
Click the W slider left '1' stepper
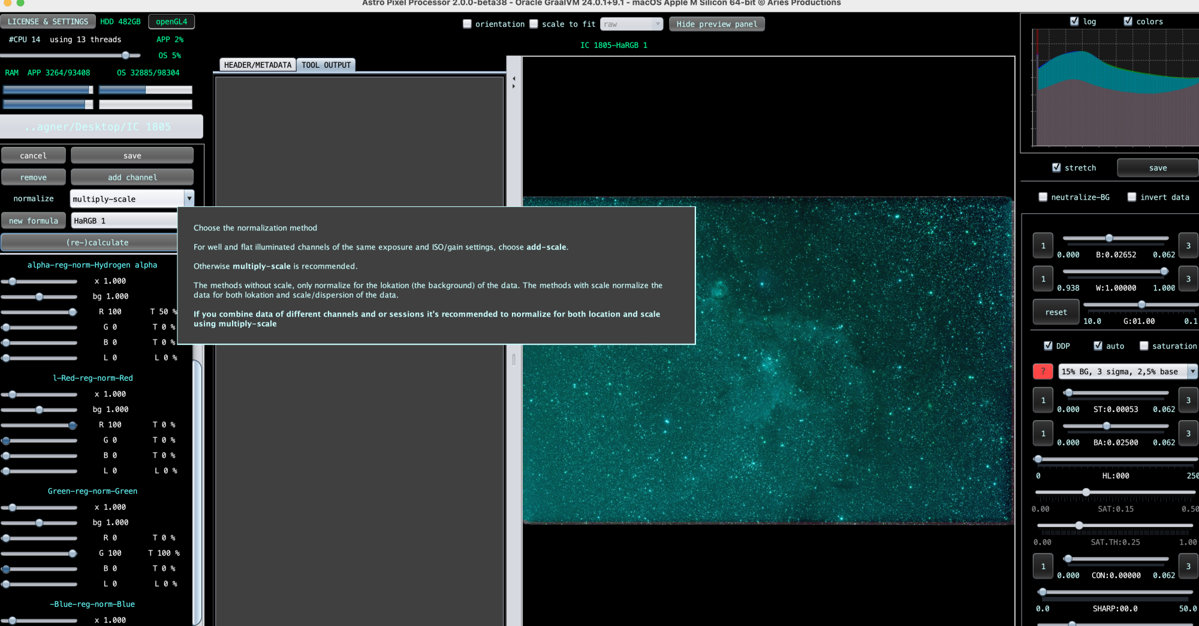click(x=1043, y=279)
